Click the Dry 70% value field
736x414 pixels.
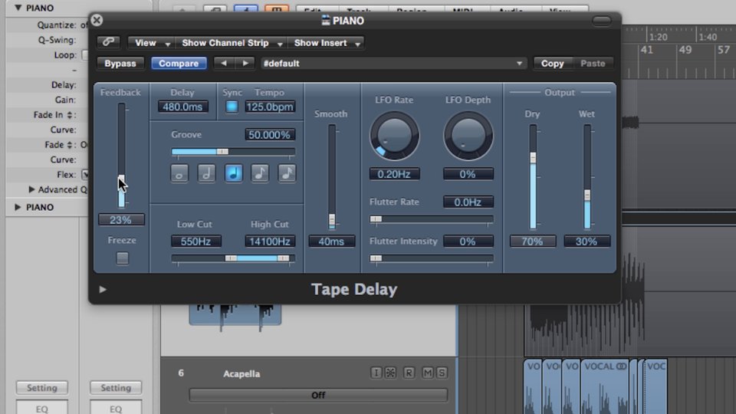[x=533, y=242]
